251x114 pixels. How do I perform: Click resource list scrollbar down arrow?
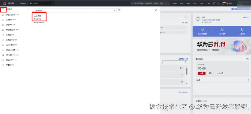[x=187, y=84]
